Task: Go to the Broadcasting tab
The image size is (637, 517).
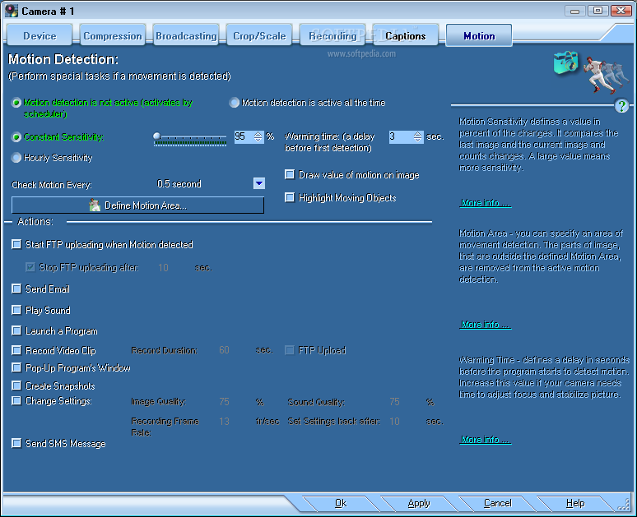Action: pos(186,35)
